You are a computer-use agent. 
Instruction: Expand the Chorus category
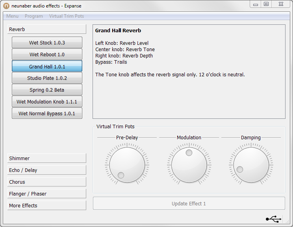tap(47, 182)
